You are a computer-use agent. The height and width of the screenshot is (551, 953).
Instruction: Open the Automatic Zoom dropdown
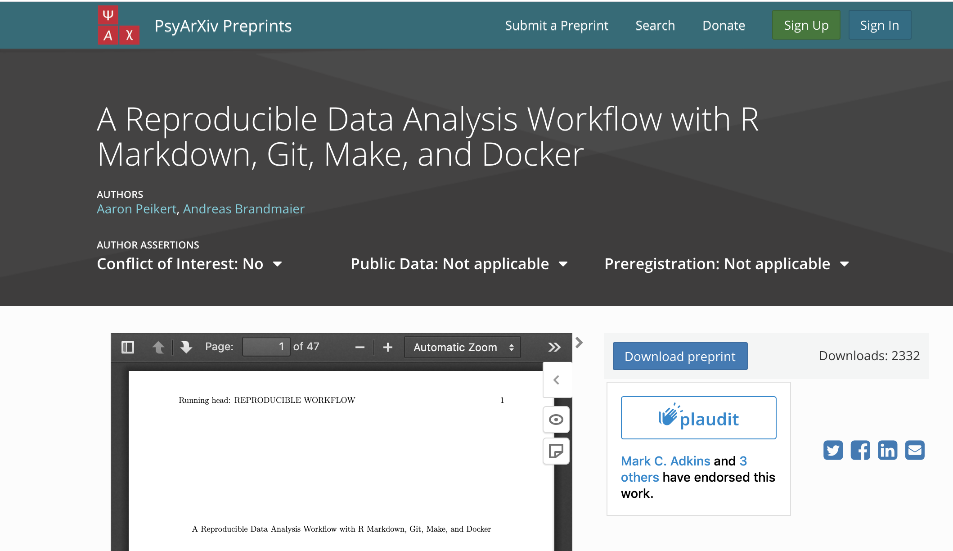[x=463, y=347]
